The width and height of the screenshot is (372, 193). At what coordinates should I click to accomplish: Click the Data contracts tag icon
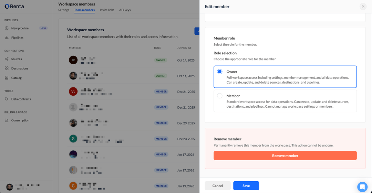click(x=7, y=99)
